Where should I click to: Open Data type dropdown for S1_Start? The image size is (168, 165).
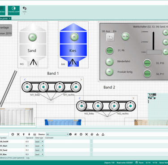tap(39, 146)
